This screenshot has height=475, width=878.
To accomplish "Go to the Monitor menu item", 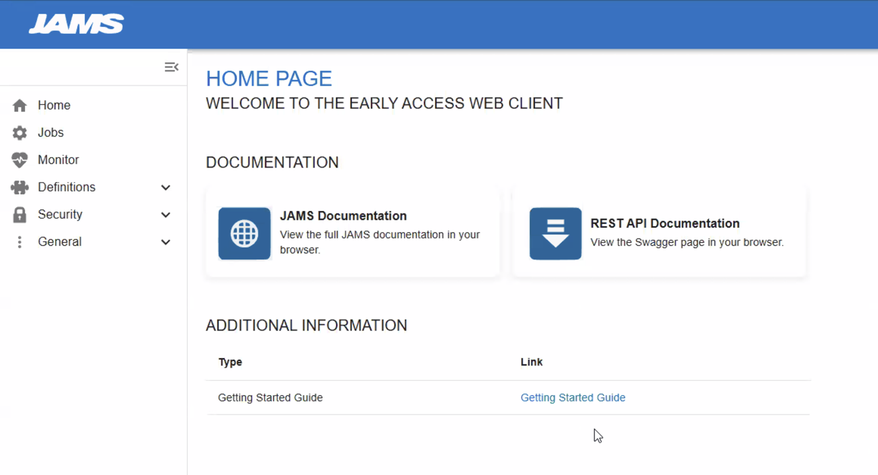I will [x=58, y=160].
